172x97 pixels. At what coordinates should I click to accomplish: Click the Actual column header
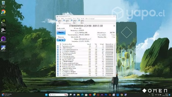(89, 44)
